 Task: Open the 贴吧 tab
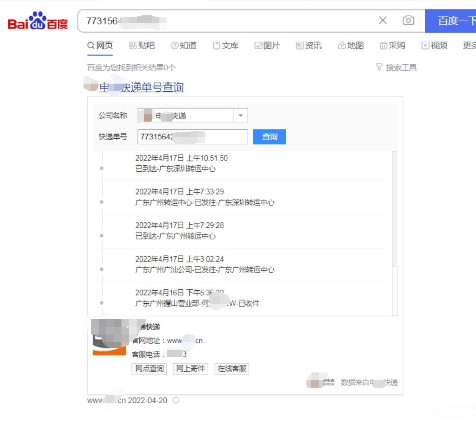click(142, 46)
